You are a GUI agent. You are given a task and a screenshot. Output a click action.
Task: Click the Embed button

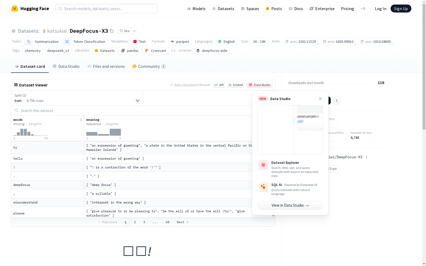pos(236,85)
